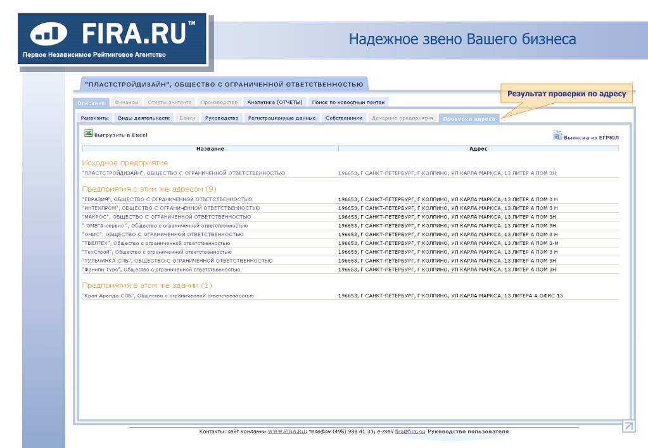This screenshot has width=648, height=448.
Task: Click the green Excel export icon
Action: pos(88,133)
